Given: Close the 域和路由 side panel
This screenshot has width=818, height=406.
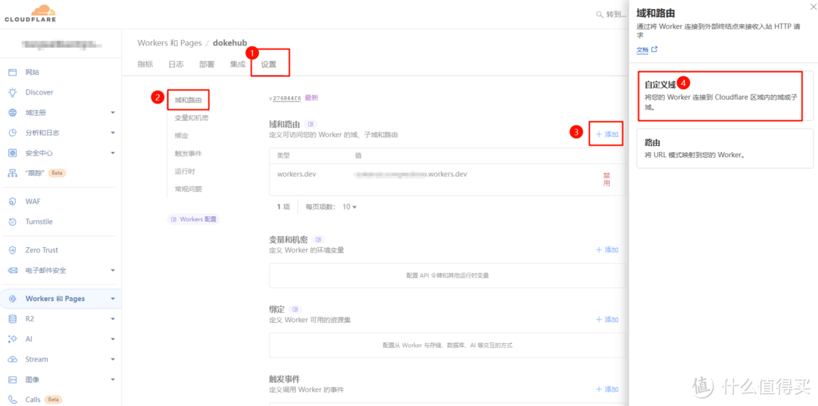Looking at the screenshot, I should tap(813, 6).
